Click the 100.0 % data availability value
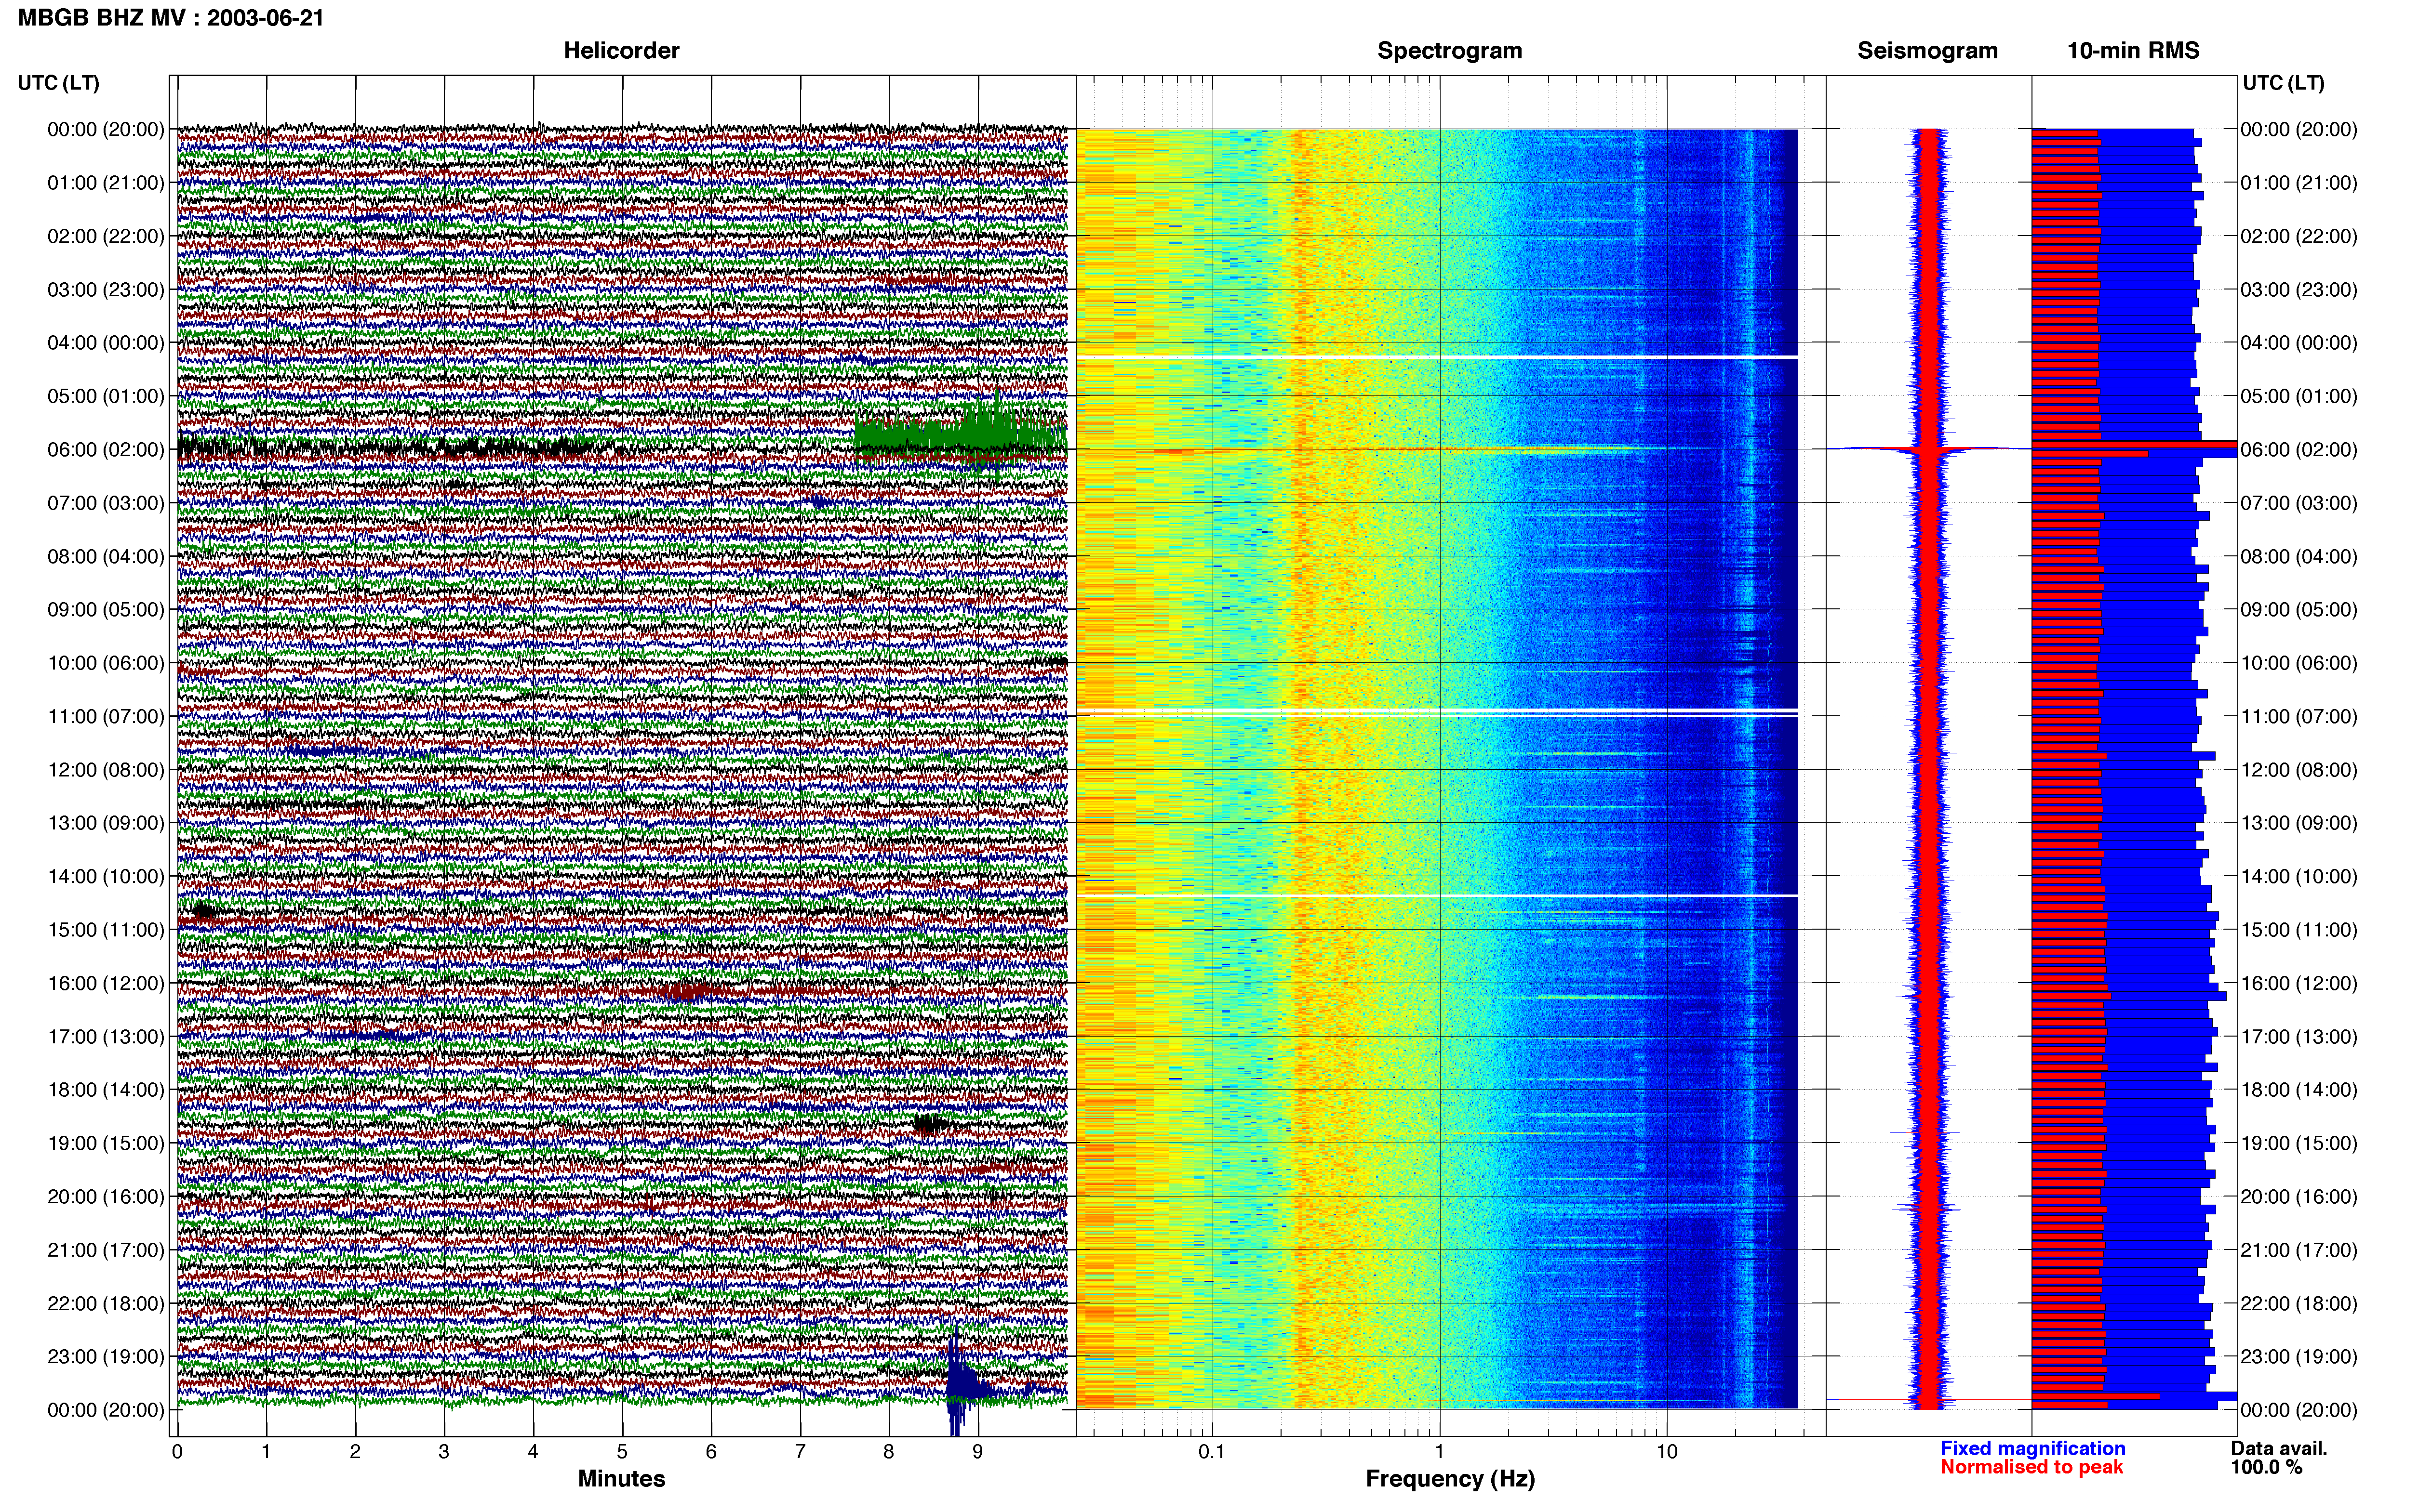 2266,1467
